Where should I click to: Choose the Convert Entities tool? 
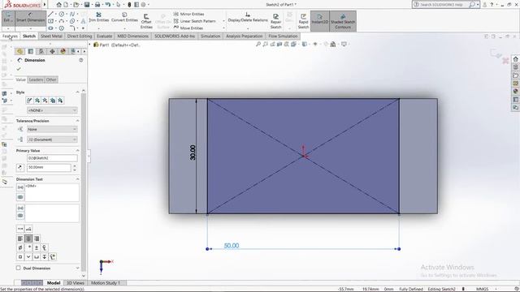pyautogui.click(x=124, y=17)
